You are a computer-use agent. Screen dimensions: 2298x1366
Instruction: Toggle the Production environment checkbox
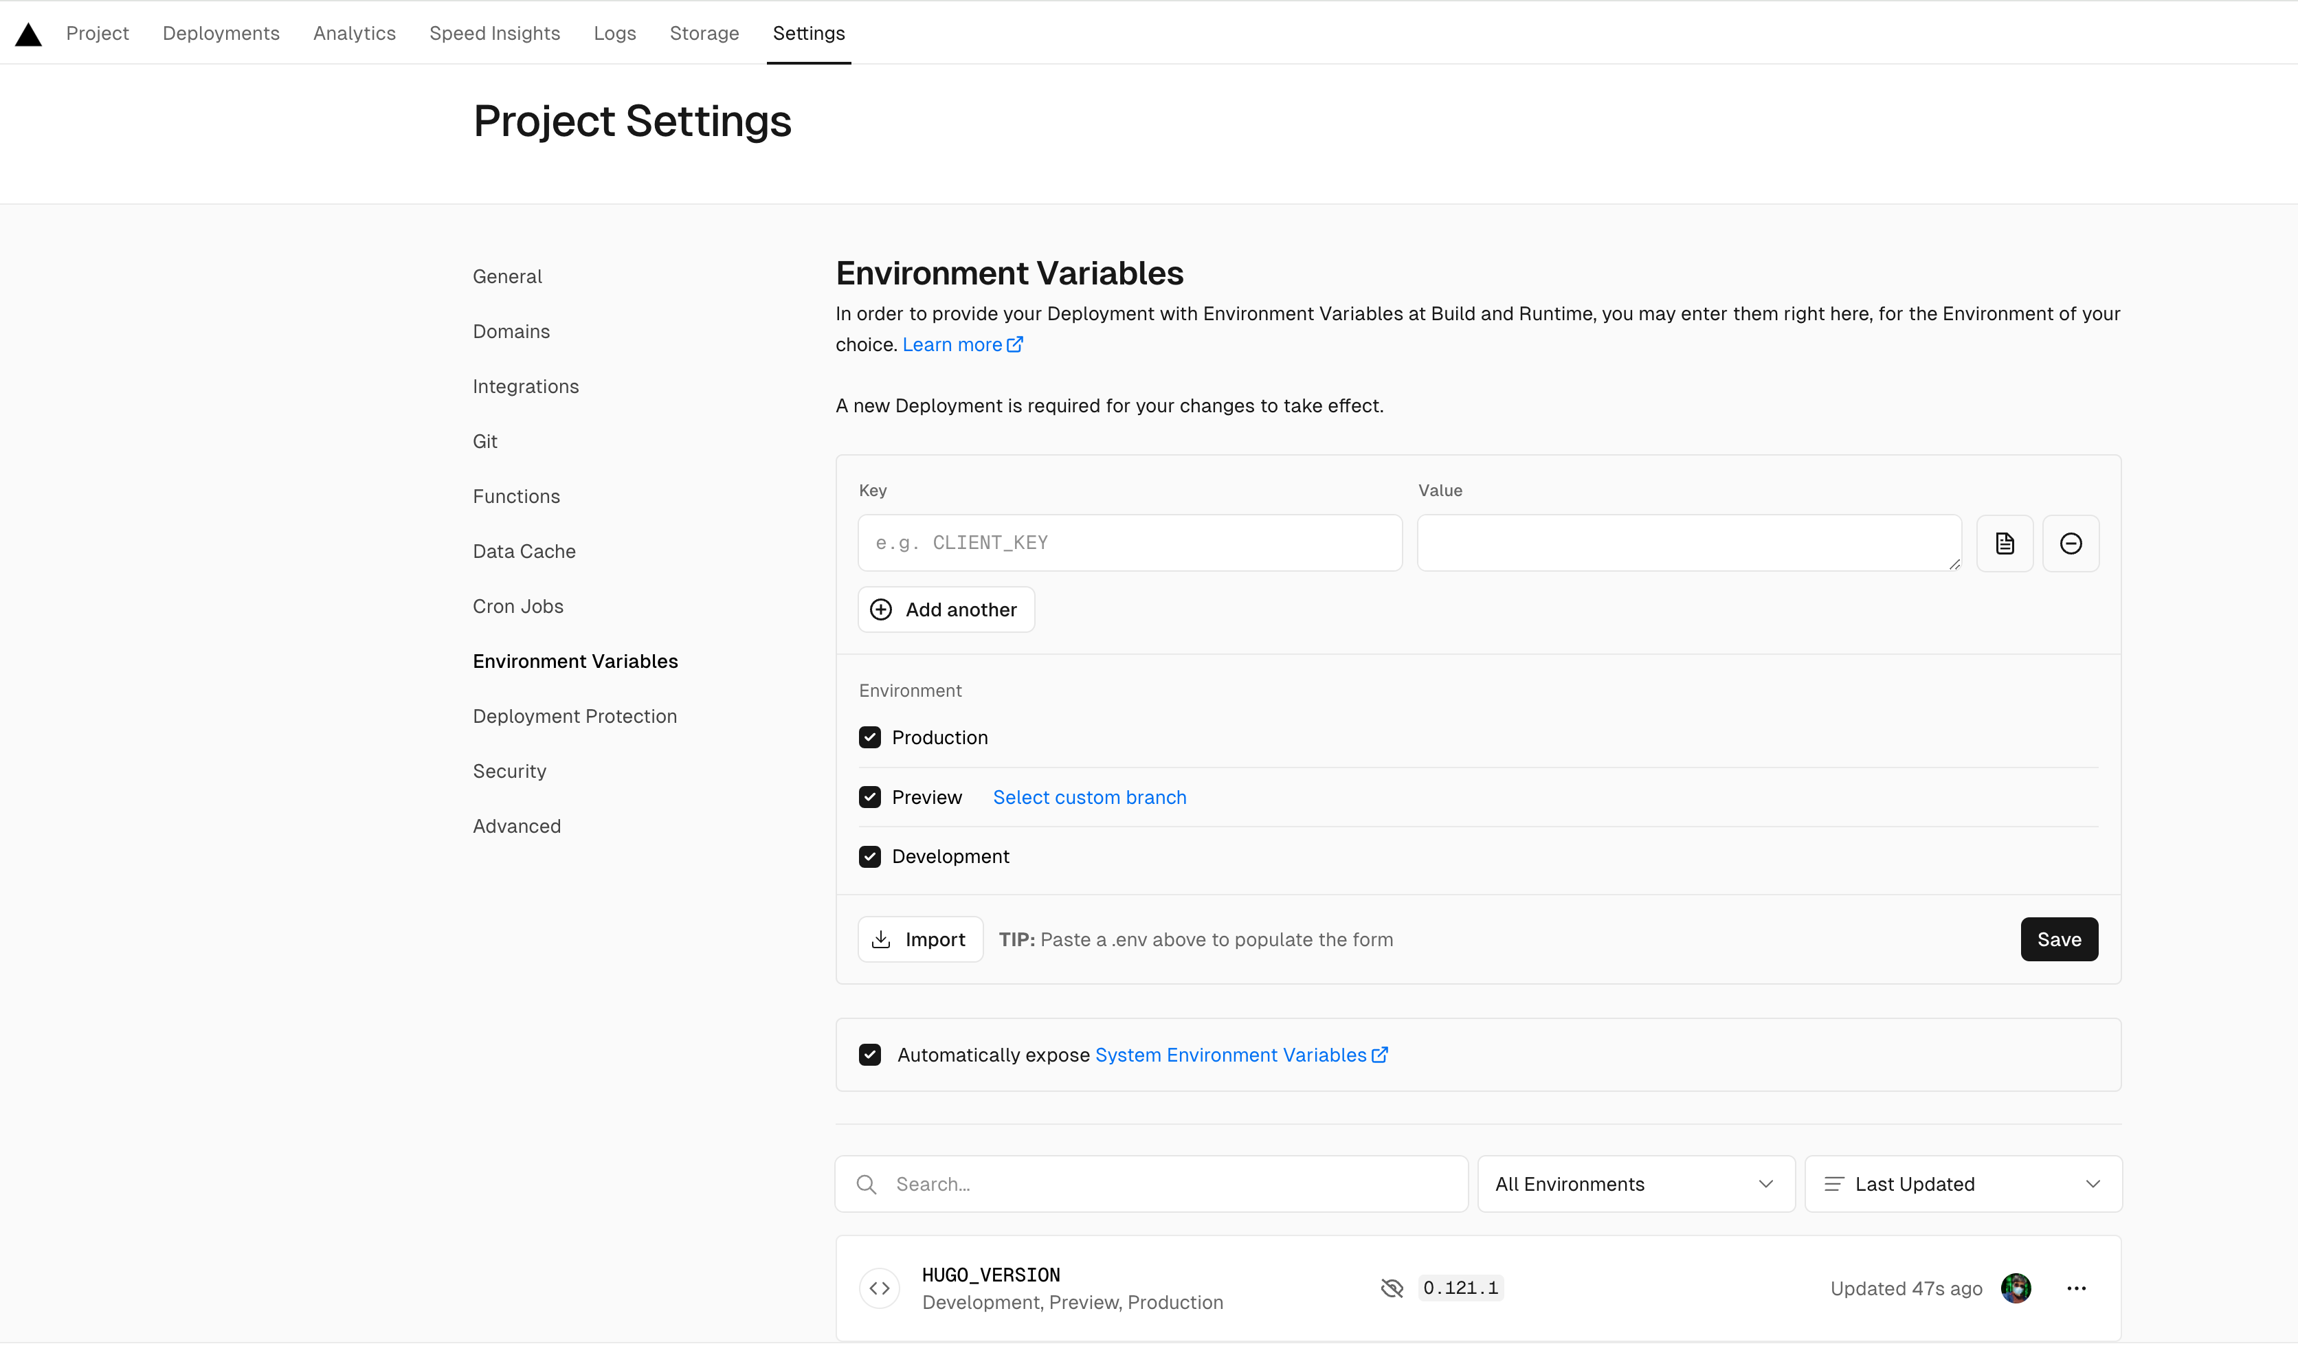pos(870,737)
